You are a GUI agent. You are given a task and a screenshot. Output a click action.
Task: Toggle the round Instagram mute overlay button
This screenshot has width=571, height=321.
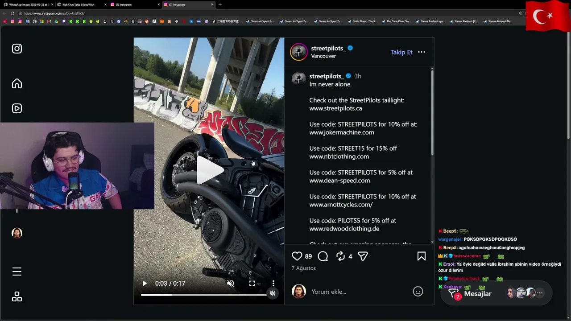click(273, 293)
